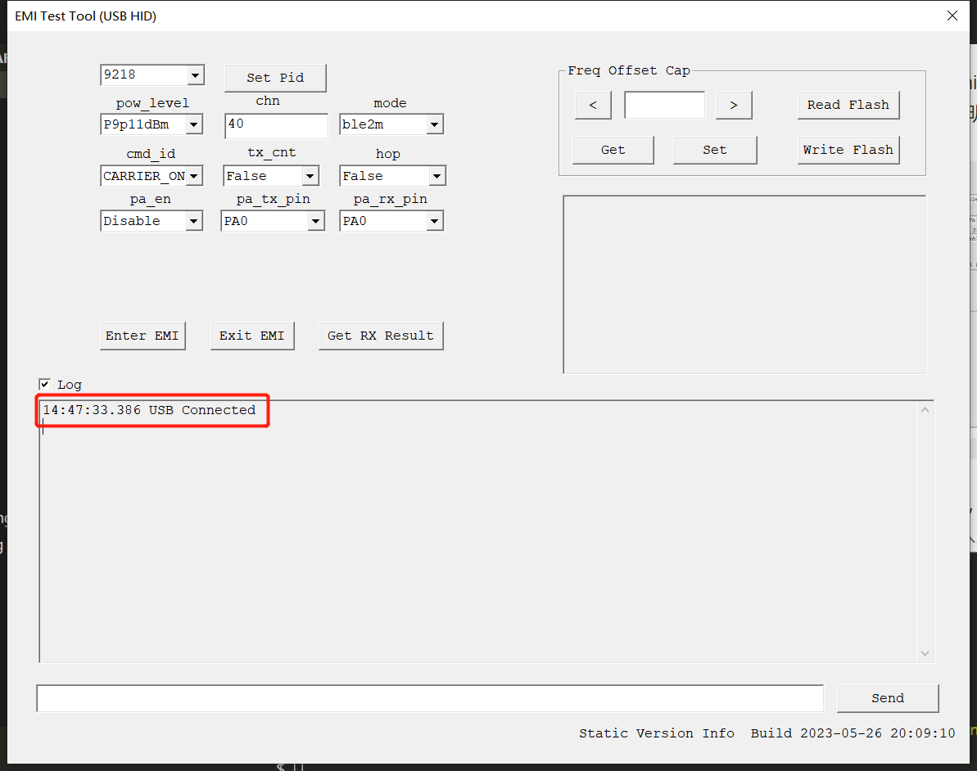Open the tx_cnt dropdown
Image resolution: width=977 pixels, height=771 pixels.
tap(310, 176)
